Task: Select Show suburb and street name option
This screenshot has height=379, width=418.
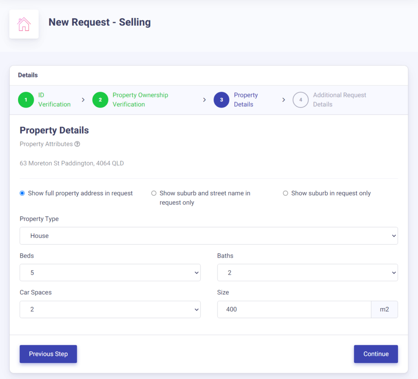Action: tap(154, 193)
